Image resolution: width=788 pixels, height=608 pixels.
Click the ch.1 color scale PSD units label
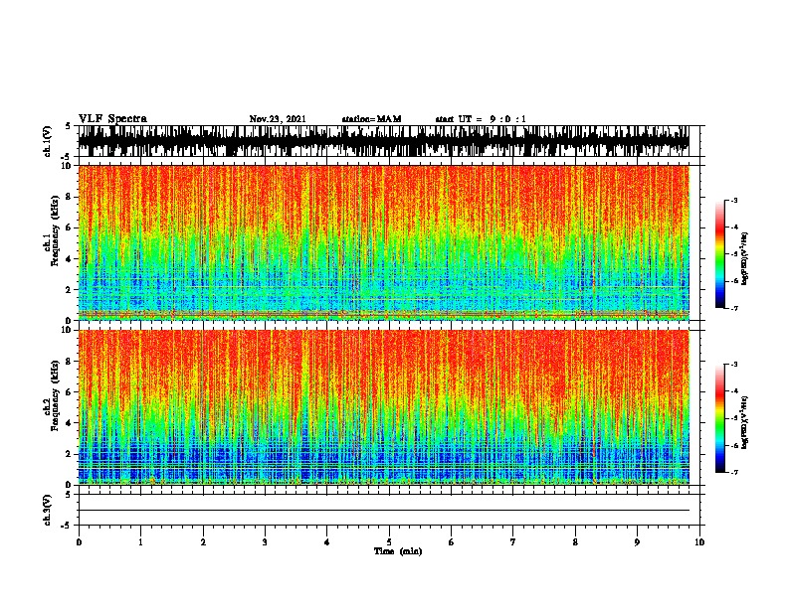coord(745,258)
